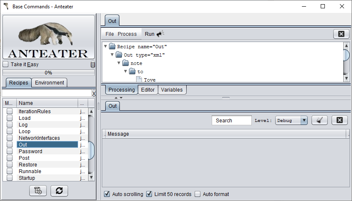352x201 pixels.
Task: Check the Load recipe checkbox
Action: point(10,118)
